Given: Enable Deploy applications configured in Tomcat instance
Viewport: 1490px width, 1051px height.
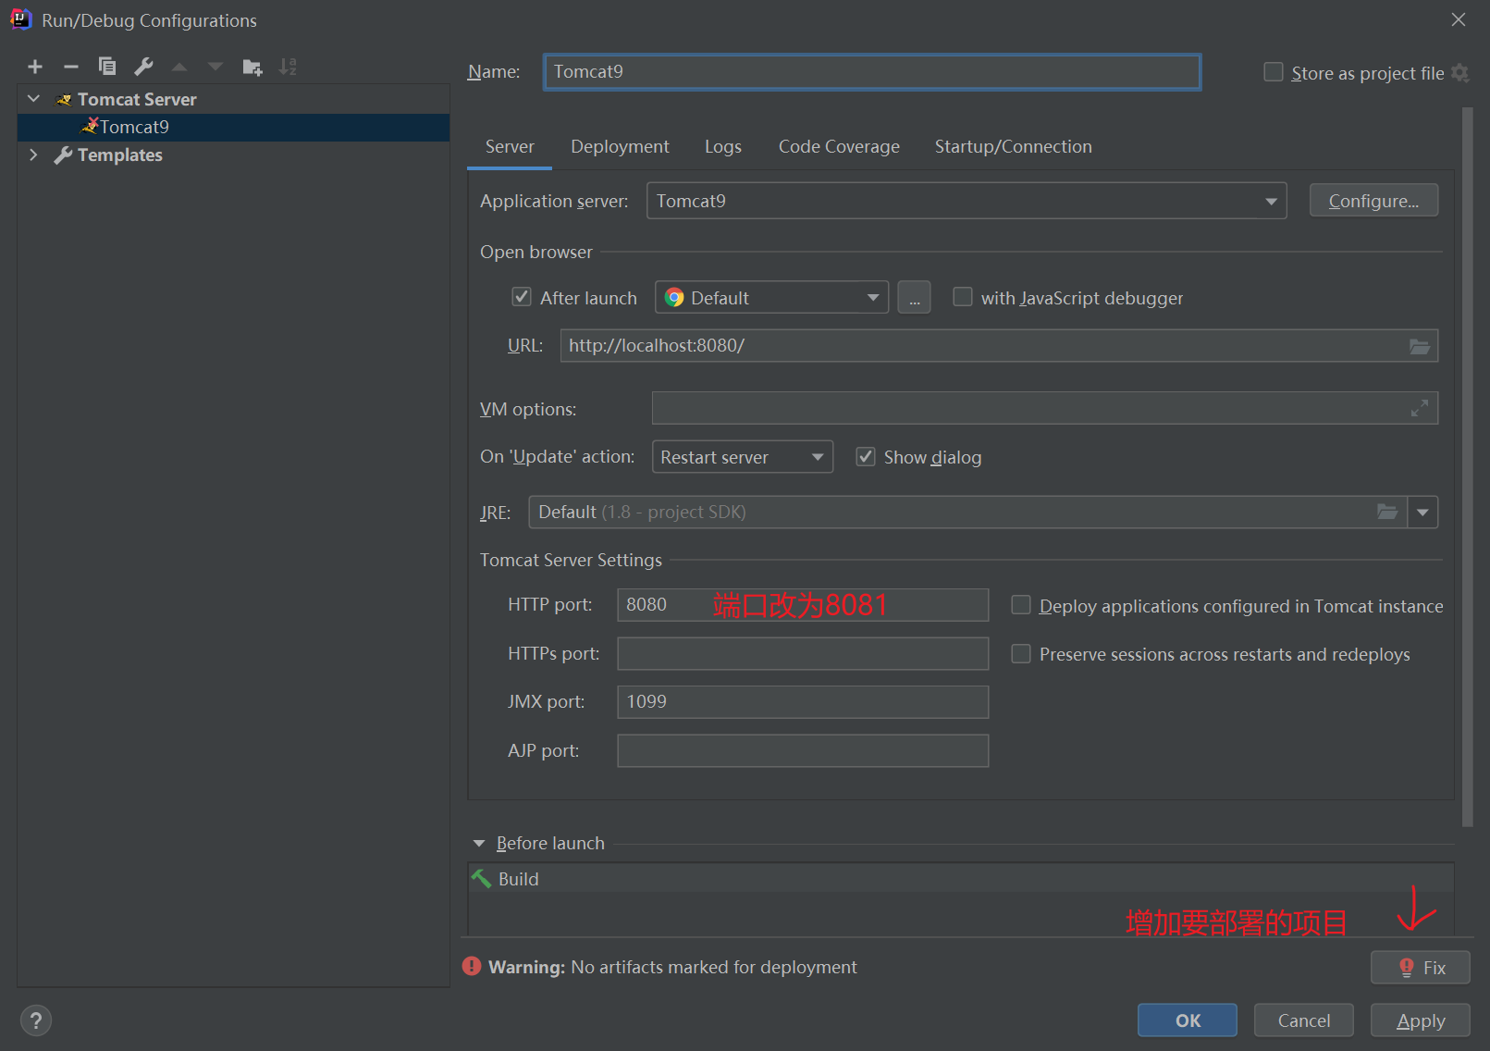Looking at the screenshot, I should tap(1021, 605).
